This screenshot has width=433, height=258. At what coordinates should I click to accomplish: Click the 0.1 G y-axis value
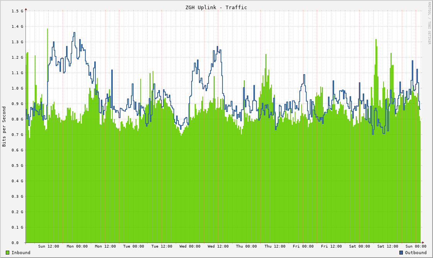[x=17, y=227]
